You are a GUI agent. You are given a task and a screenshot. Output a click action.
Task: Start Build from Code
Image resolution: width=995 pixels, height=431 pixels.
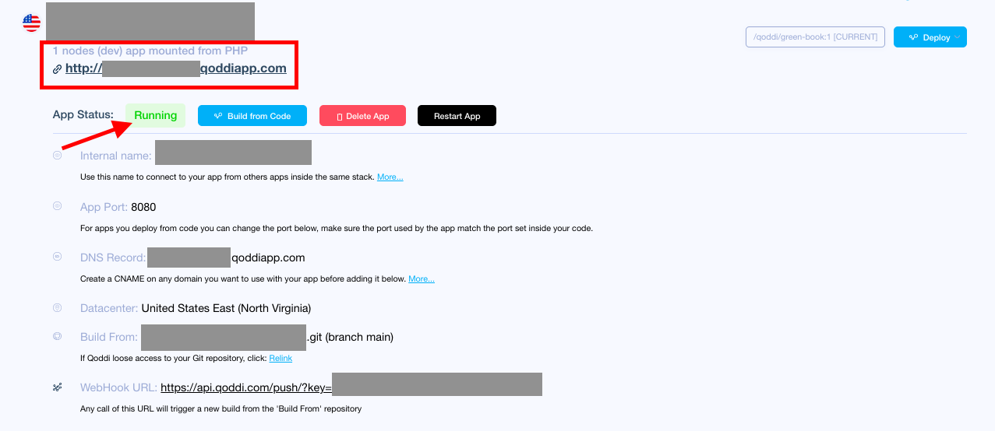pos(252,116)
